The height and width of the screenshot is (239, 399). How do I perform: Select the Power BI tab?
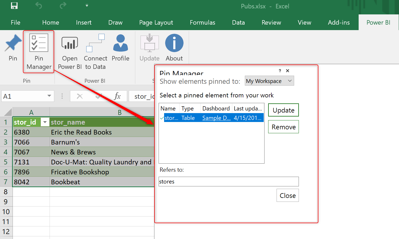click(378, 23)
